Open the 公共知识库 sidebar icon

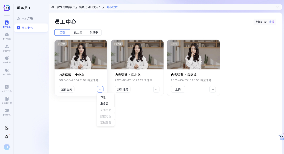pyautogui.click(x=7, y=100)
